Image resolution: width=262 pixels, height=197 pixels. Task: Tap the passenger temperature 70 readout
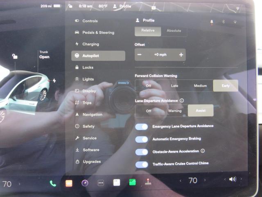tap(193, 181)
